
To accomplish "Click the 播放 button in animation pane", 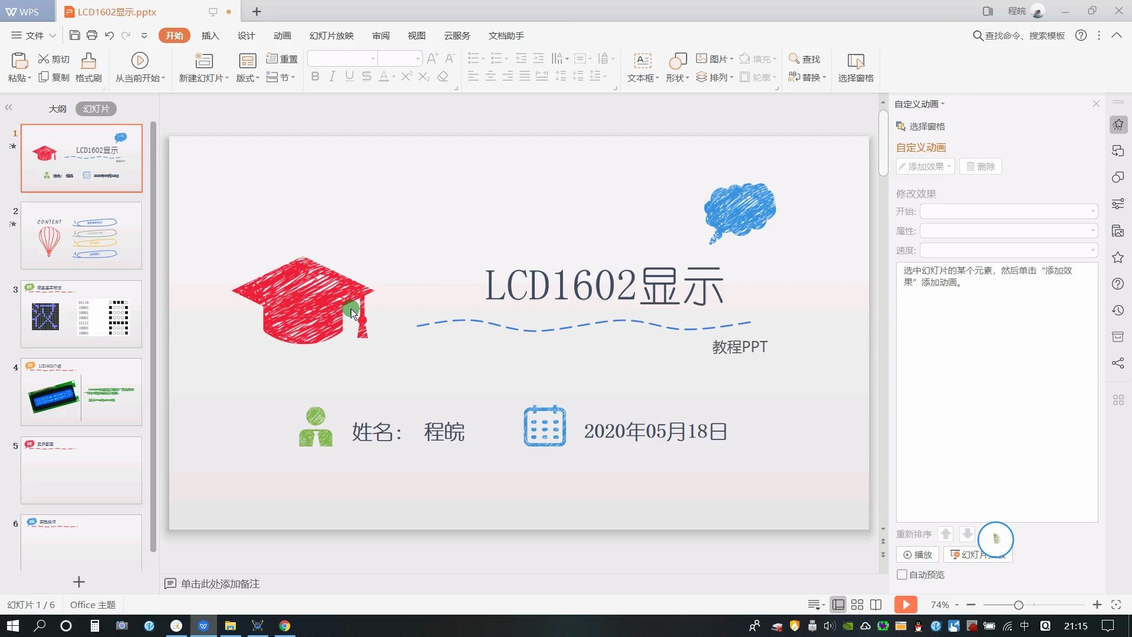I will [917, 554].
